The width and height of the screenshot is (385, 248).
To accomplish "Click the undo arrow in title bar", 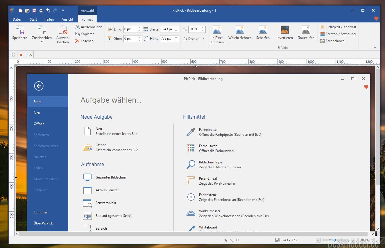I will coord(48,10).
